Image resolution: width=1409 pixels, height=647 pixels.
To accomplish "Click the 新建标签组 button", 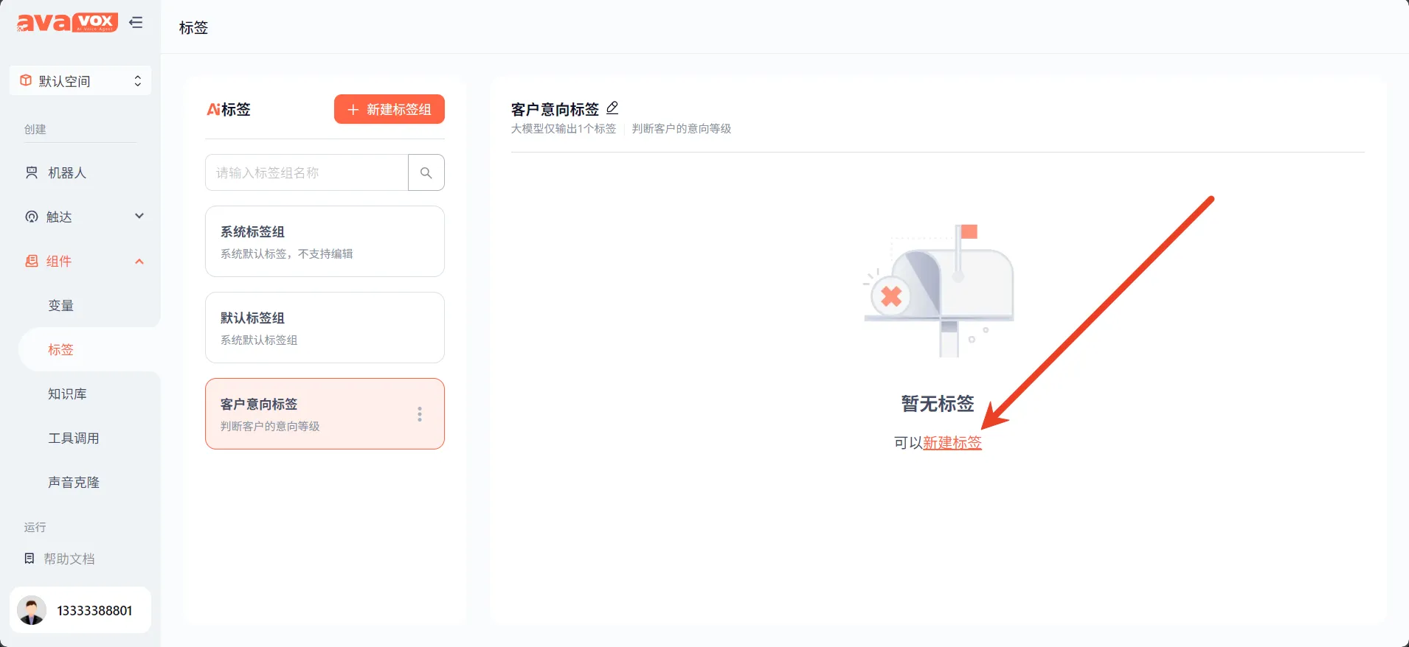I will 389,109.
